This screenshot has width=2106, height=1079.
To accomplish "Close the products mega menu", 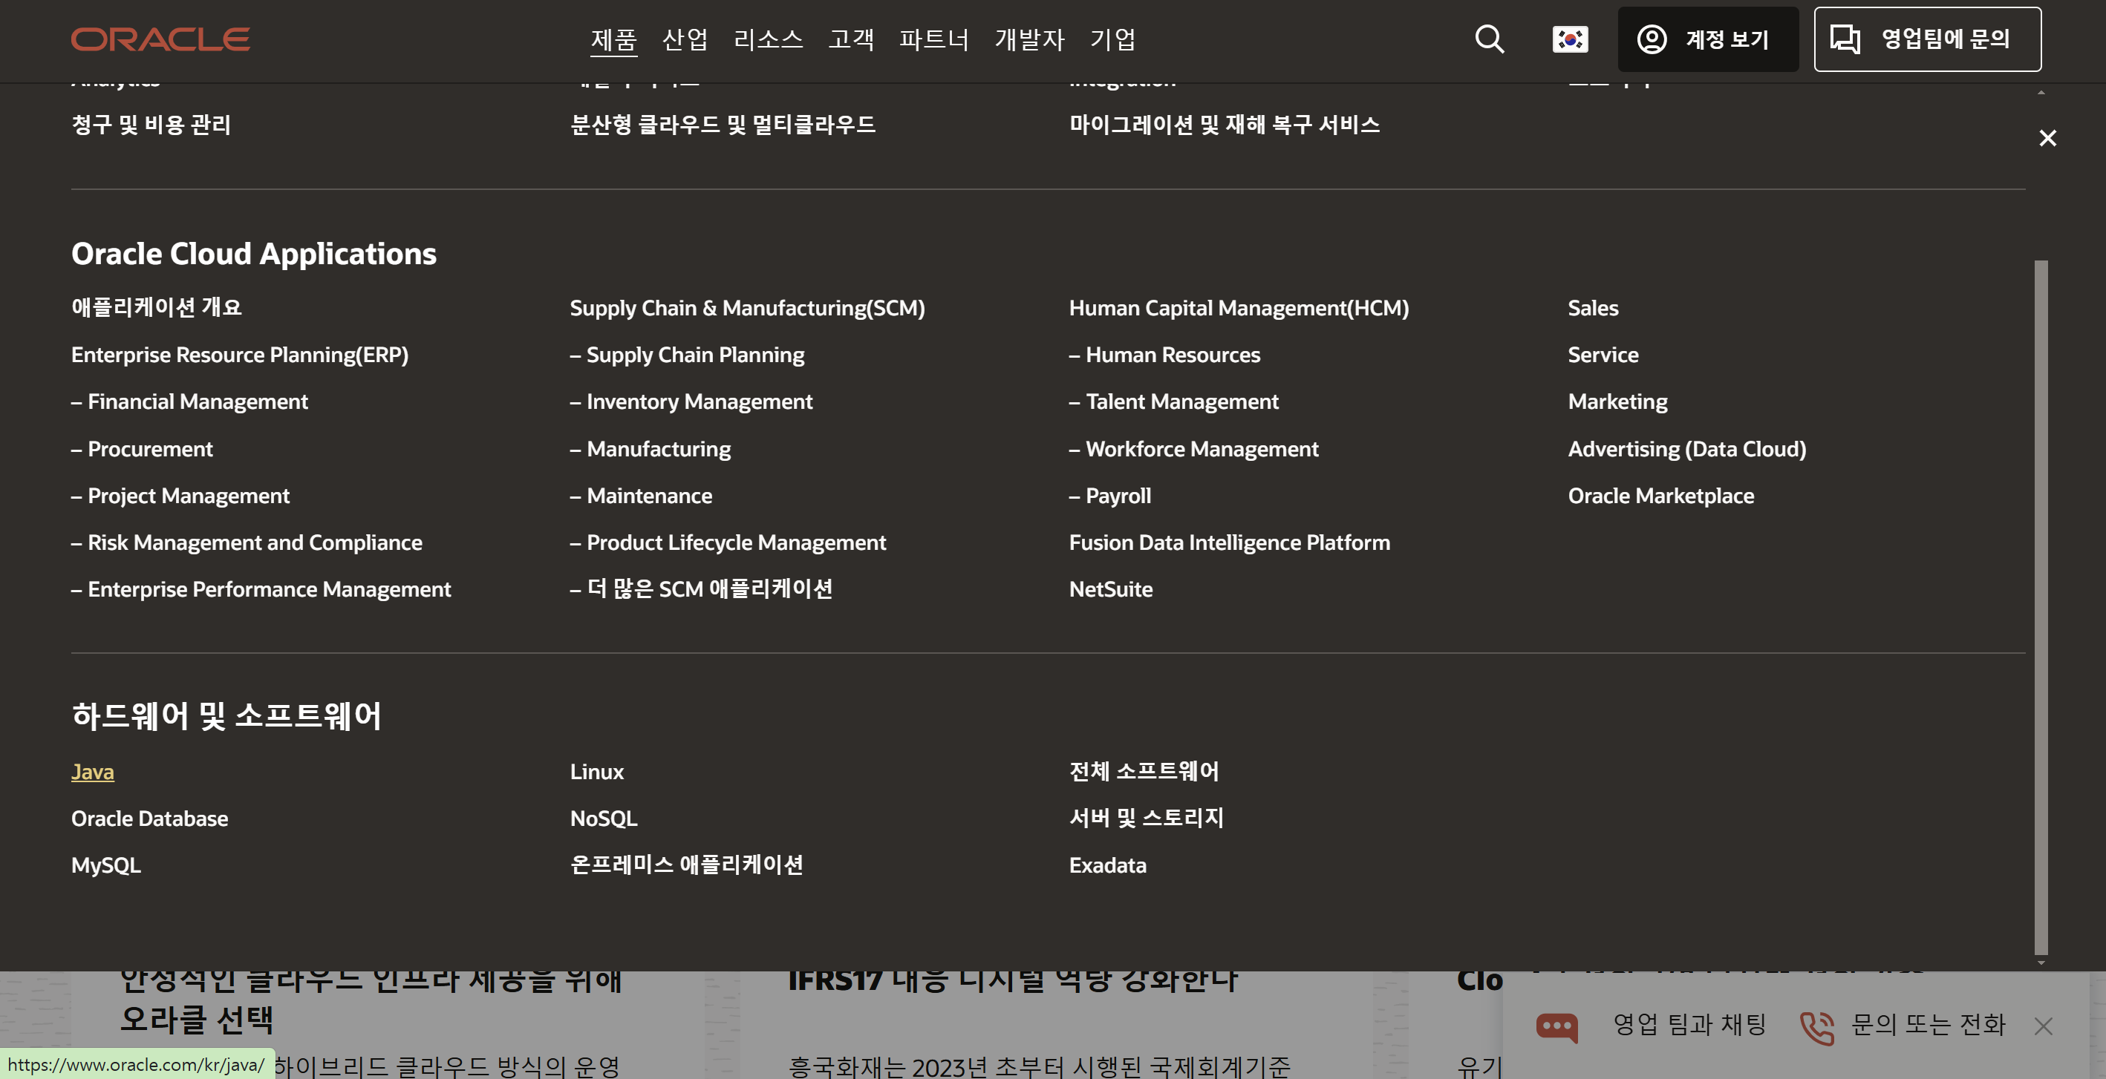I will pos(2047,138).
